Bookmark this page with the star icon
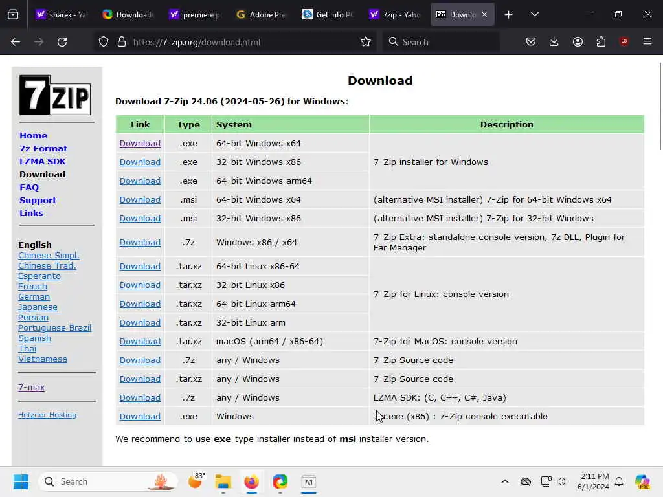The height and width of the screenshot is (497, 663). click(366, 42)
